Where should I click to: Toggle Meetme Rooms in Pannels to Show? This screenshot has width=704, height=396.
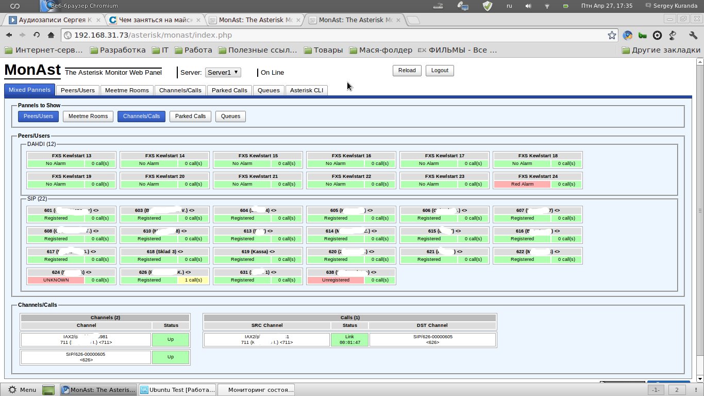(88, 117)
